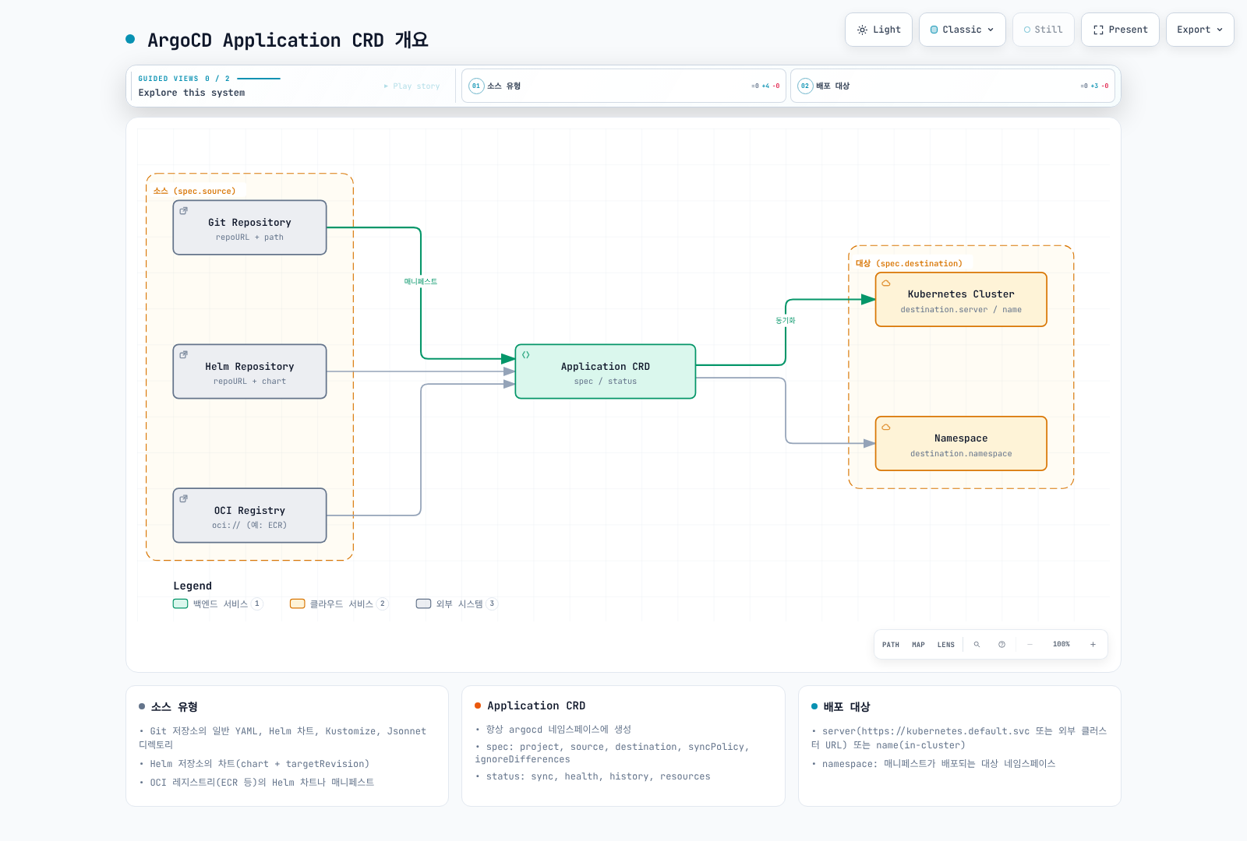Click the Application CRD code icon
Image resolution: width=1247 pixels, height=841 pixels.
coord(526,355)
